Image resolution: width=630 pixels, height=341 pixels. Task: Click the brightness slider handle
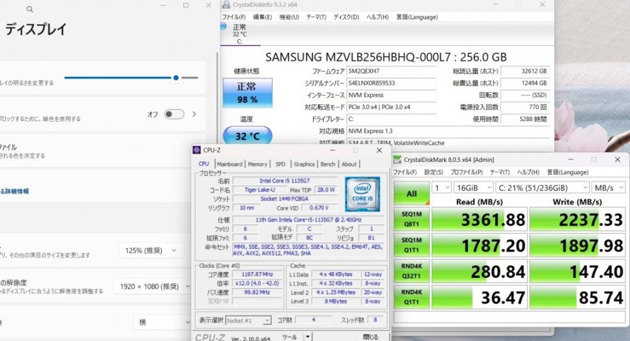click(176, 78)
